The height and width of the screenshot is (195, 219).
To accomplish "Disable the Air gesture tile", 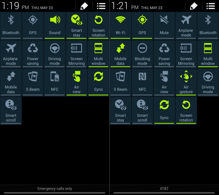I will coord(186,82).
